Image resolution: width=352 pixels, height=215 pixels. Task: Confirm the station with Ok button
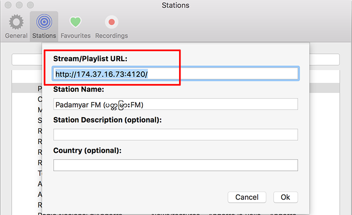pos(286,197)
